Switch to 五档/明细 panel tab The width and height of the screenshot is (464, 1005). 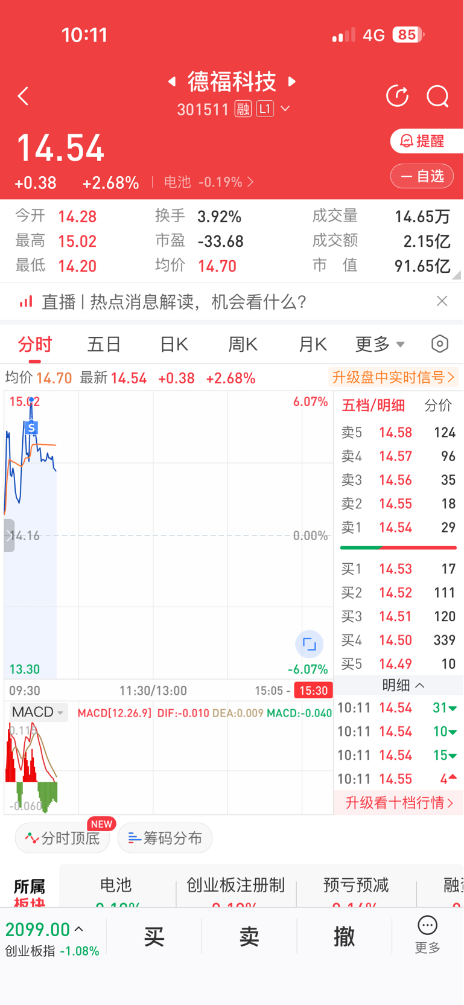(373, 405)
